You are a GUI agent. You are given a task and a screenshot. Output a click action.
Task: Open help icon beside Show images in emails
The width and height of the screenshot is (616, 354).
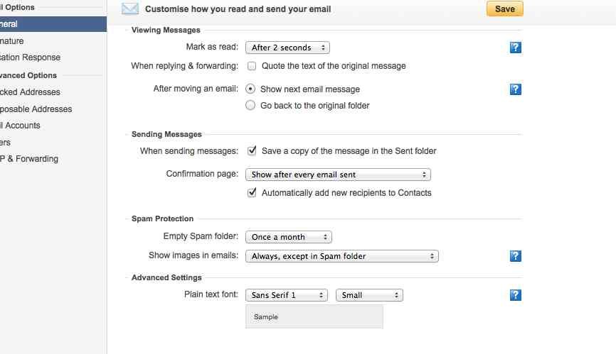click(516, 256)
